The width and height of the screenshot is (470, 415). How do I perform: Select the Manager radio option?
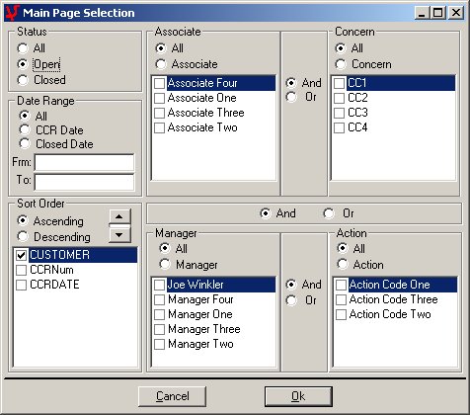[165, 264]
